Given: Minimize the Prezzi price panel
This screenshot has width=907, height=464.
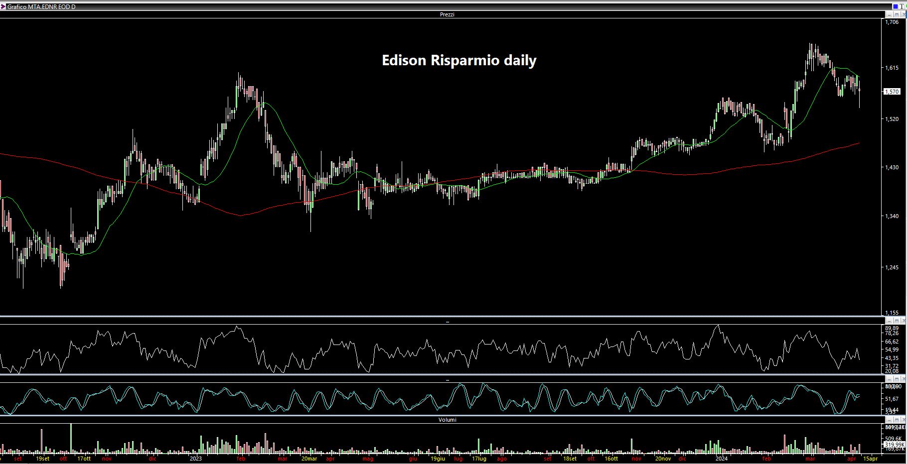Looking at the screenshot, I should (x=889, y=14).
